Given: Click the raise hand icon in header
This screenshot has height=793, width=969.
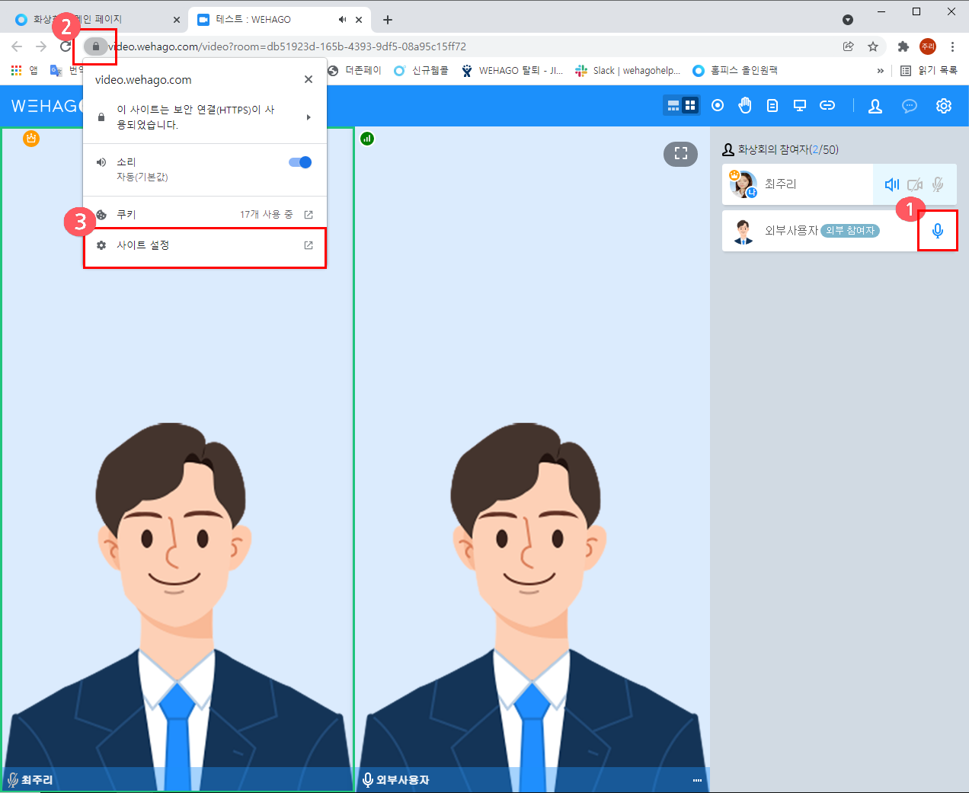Looking at the screenshot, I should 745,106.
